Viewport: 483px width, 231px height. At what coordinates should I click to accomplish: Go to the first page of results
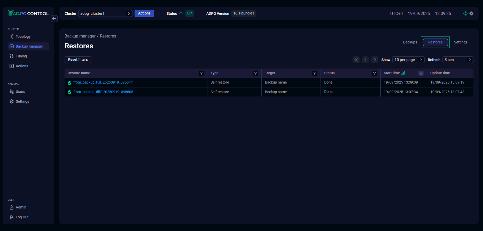click(x=356, y=60)
